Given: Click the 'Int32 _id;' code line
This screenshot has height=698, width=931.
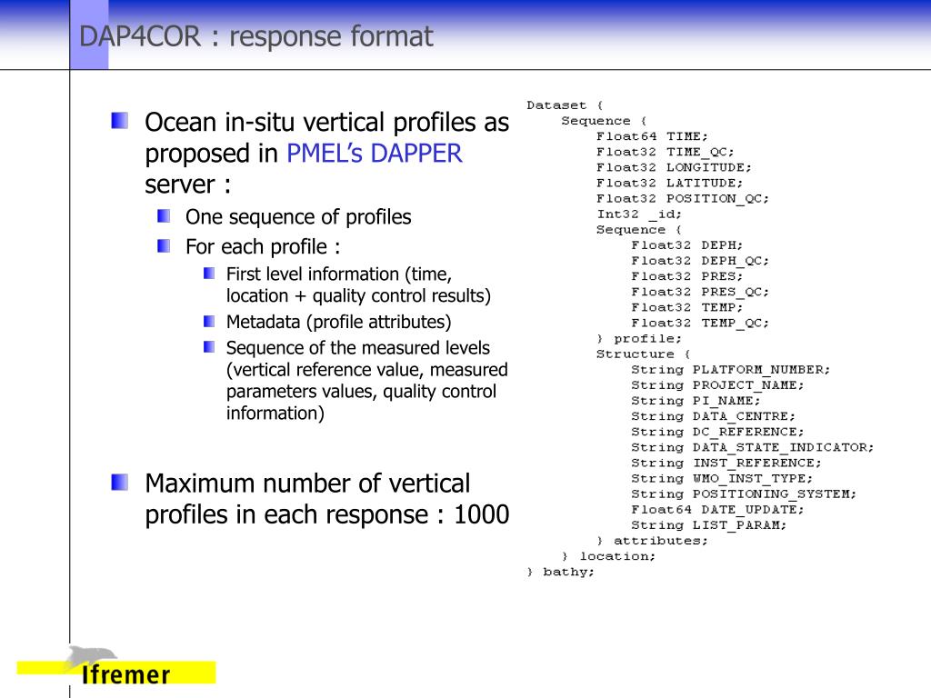Looking at the screenshot, I should point(639,214).
